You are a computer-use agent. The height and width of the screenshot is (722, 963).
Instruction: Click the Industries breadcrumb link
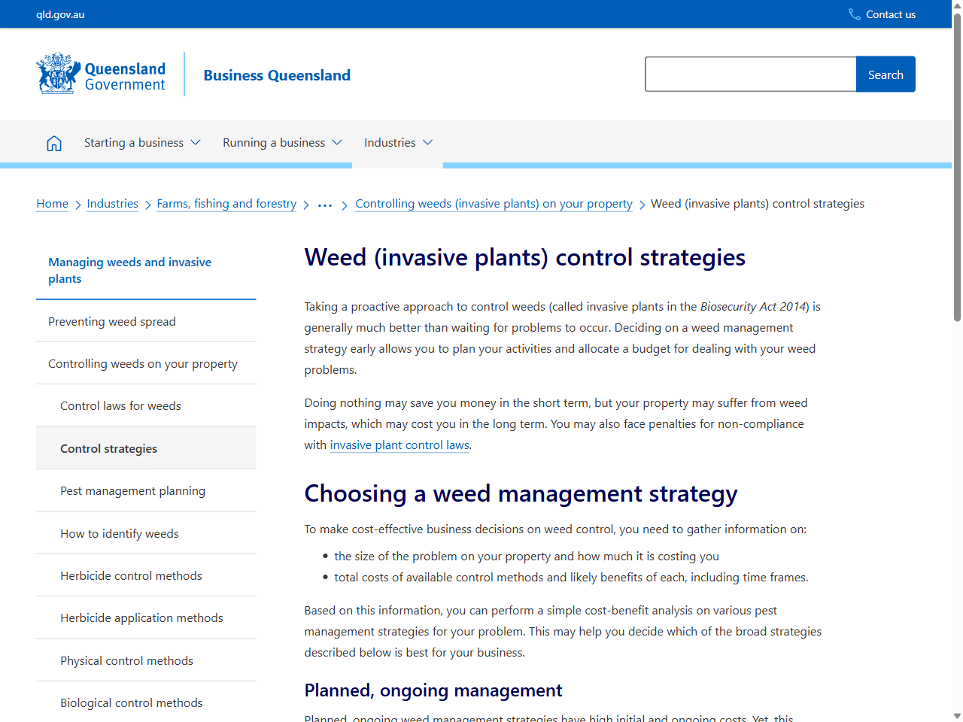113,204
